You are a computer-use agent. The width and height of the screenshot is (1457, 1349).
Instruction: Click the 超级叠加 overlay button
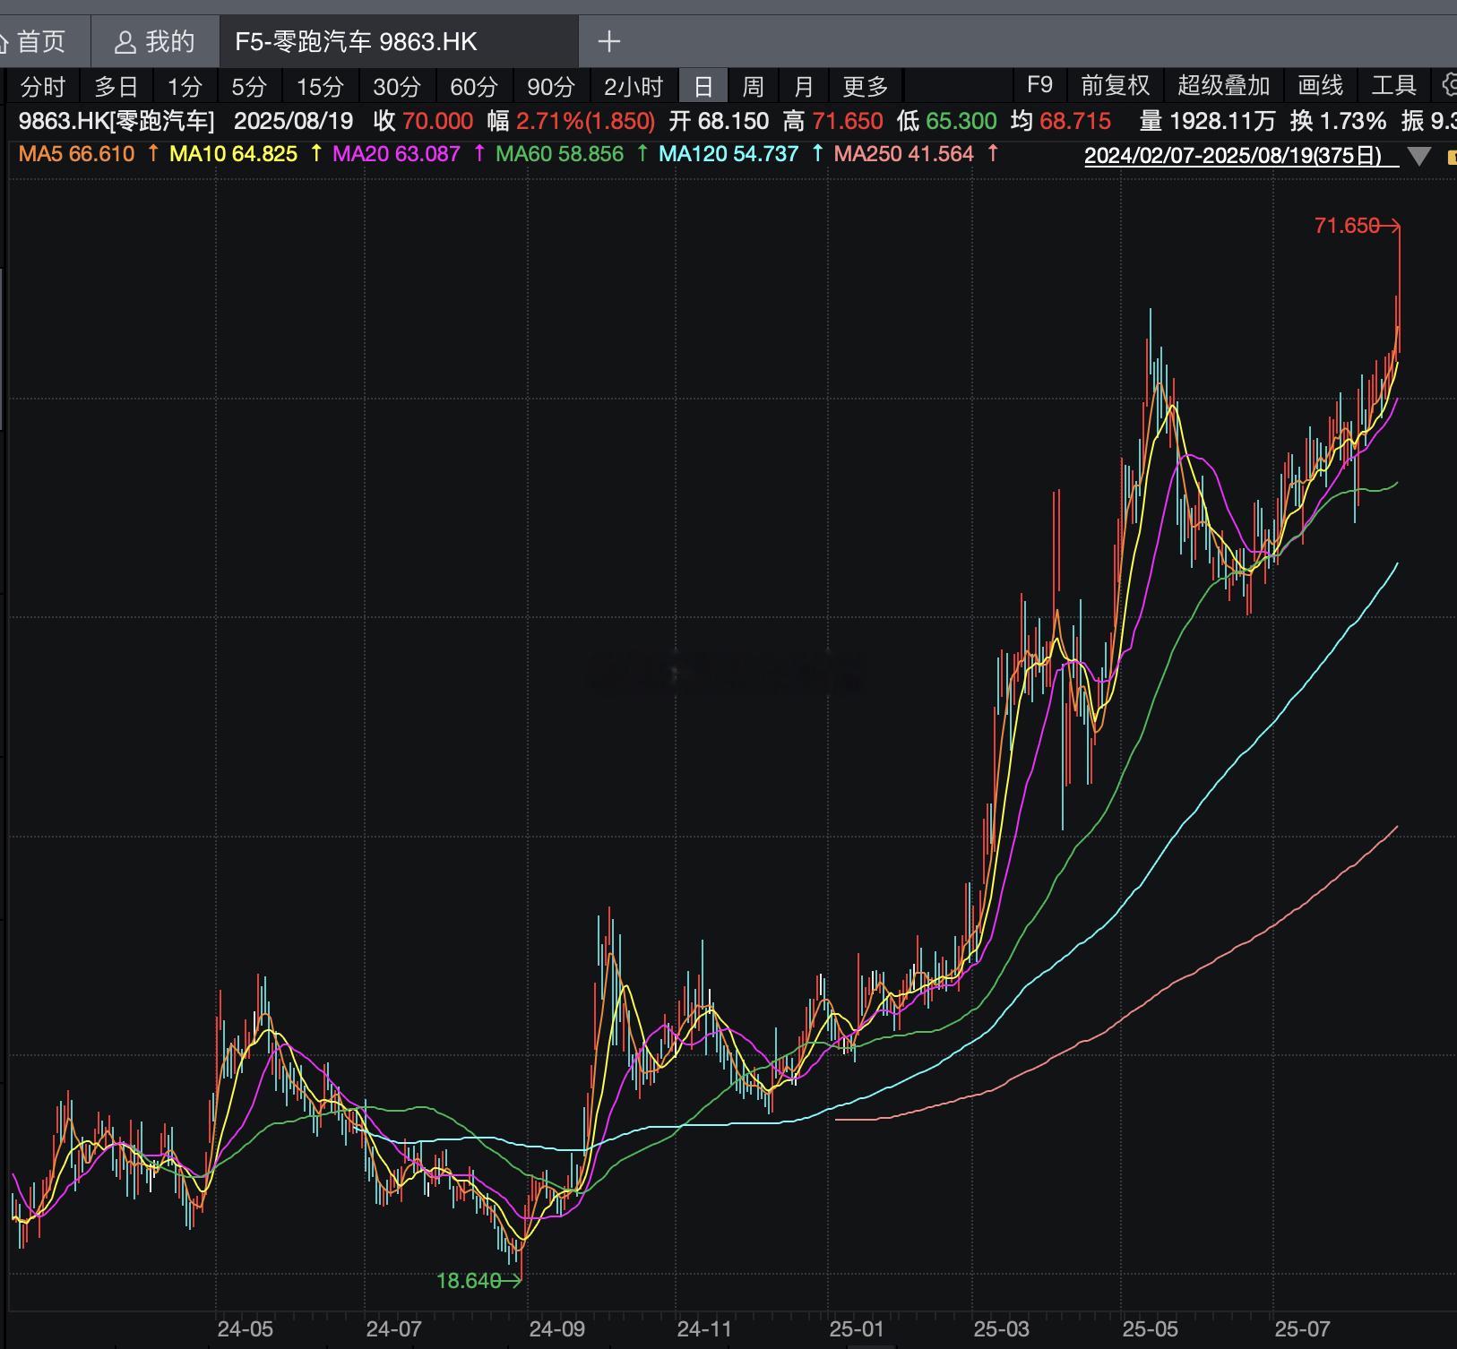[1224, 85]
